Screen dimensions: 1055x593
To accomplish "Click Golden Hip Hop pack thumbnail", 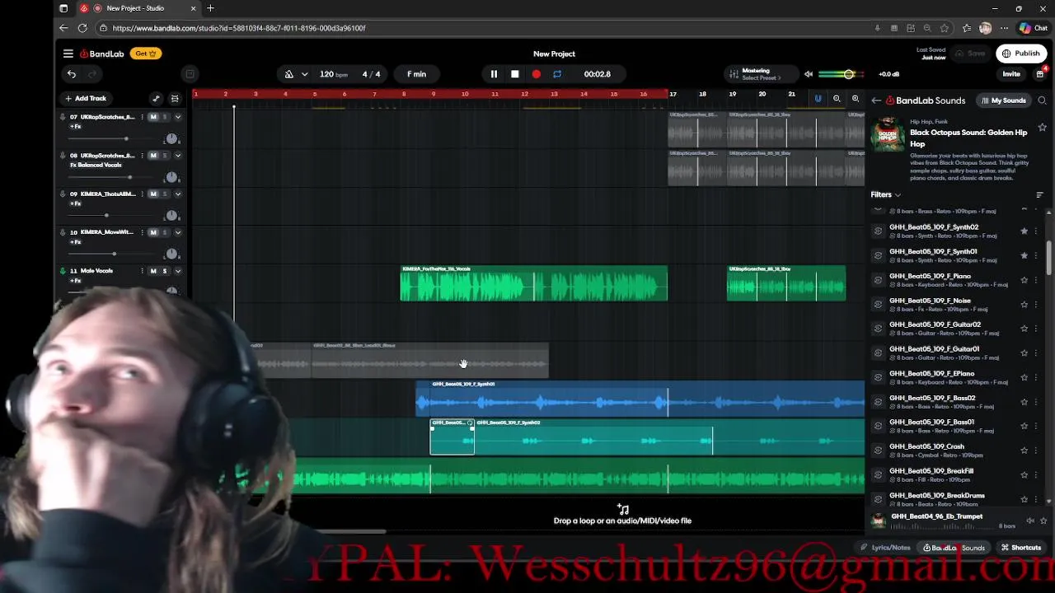I will point(888,134).
